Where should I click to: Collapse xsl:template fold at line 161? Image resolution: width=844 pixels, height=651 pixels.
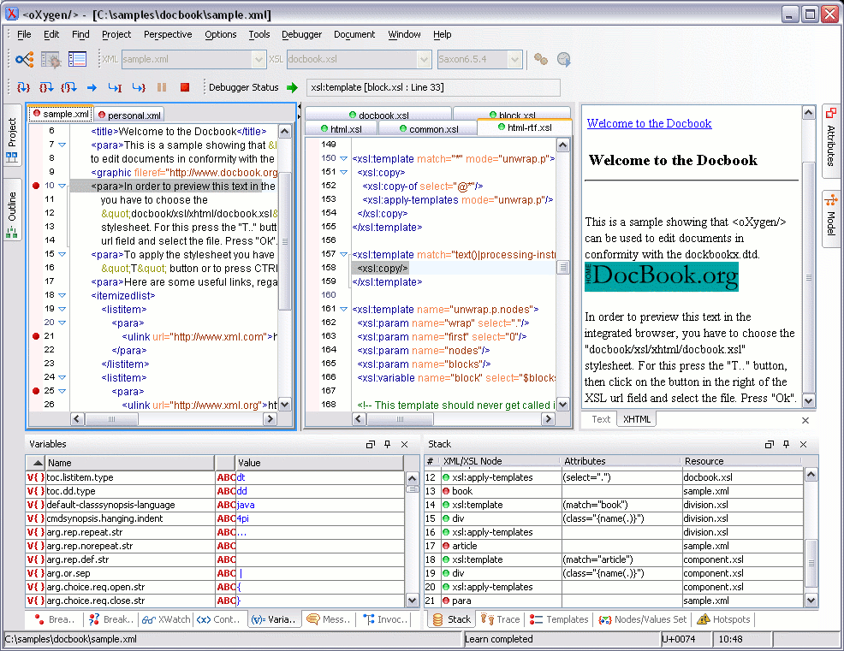(x=344, y=309)
